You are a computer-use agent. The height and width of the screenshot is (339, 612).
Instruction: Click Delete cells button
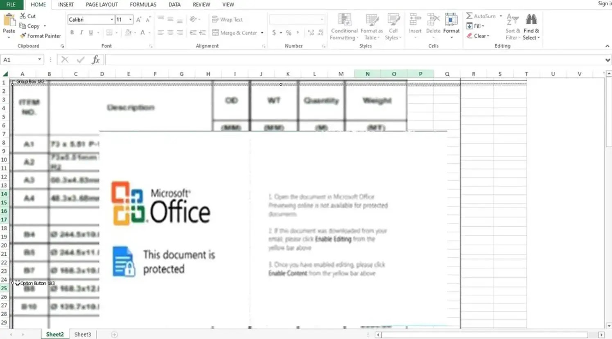pyautogui.click(x=433, y=26)
